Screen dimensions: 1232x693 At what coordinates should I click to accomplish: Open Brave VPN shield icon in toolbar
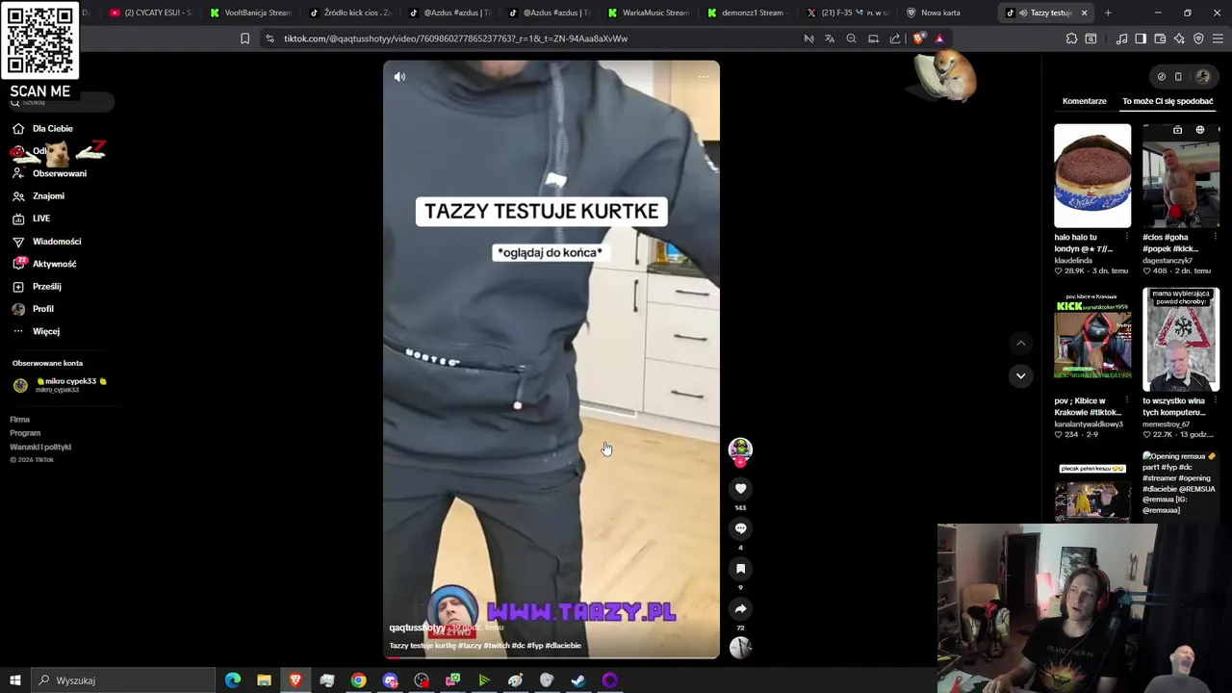pyautogui.click(x=1198, y=38)
